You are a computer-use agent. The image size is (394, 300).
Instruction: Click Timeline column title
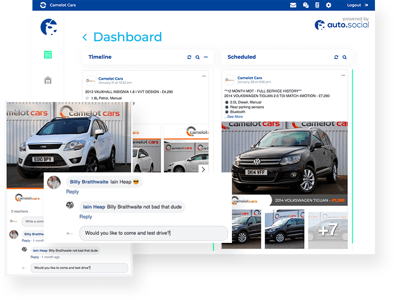pyautogui.click(x=100, y=57)
